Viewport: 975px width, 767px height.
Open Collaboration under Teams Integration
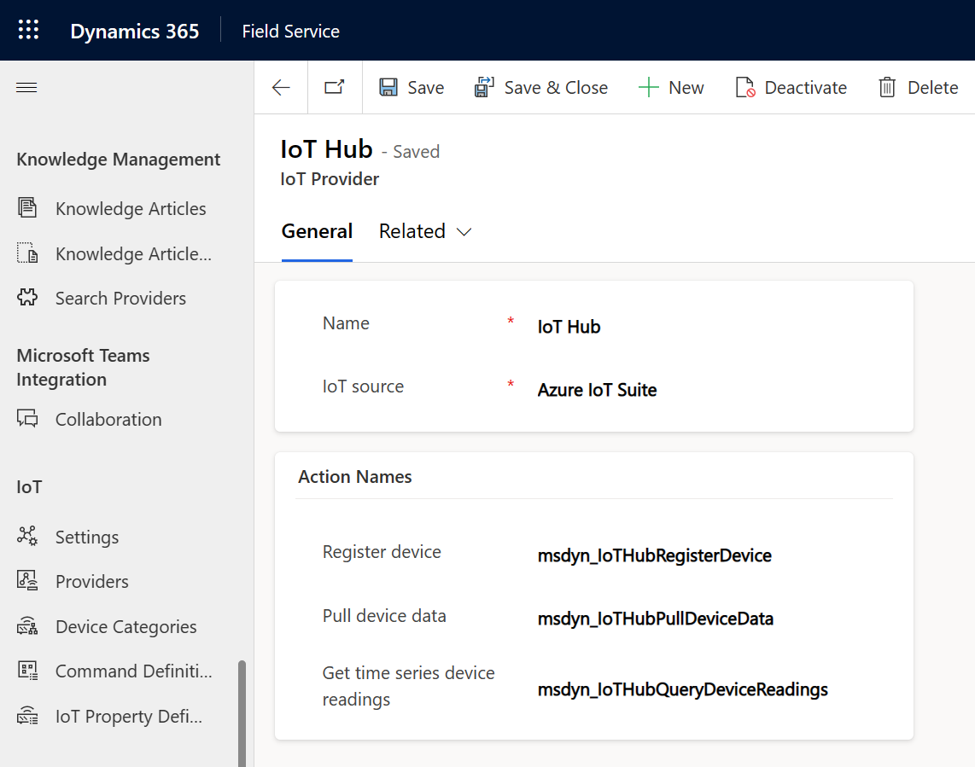(x=108, y=420)
